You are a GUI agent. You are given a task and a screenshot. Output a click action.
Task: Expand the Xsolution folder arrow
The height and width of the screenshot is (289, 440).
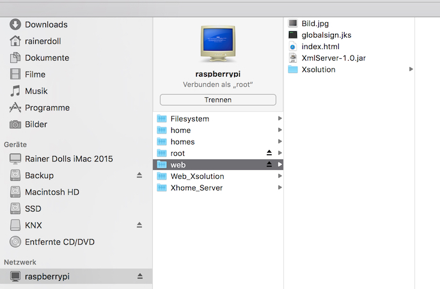[x=411, y=69]
